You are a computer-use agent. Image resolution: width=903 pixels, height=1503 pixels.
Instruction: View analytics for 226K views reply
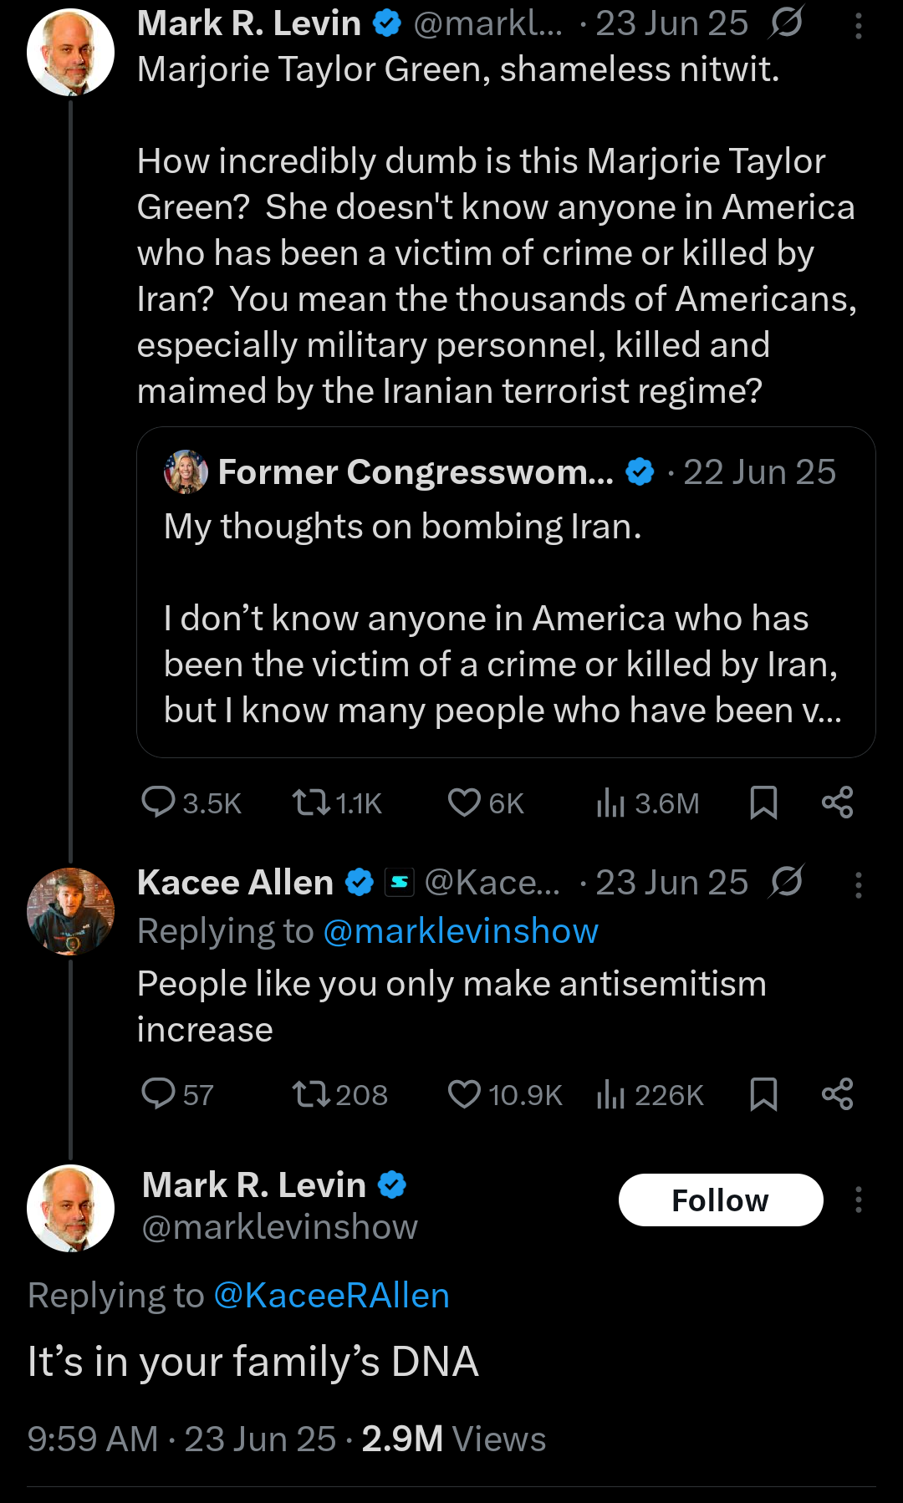(x=611, y=1094)
